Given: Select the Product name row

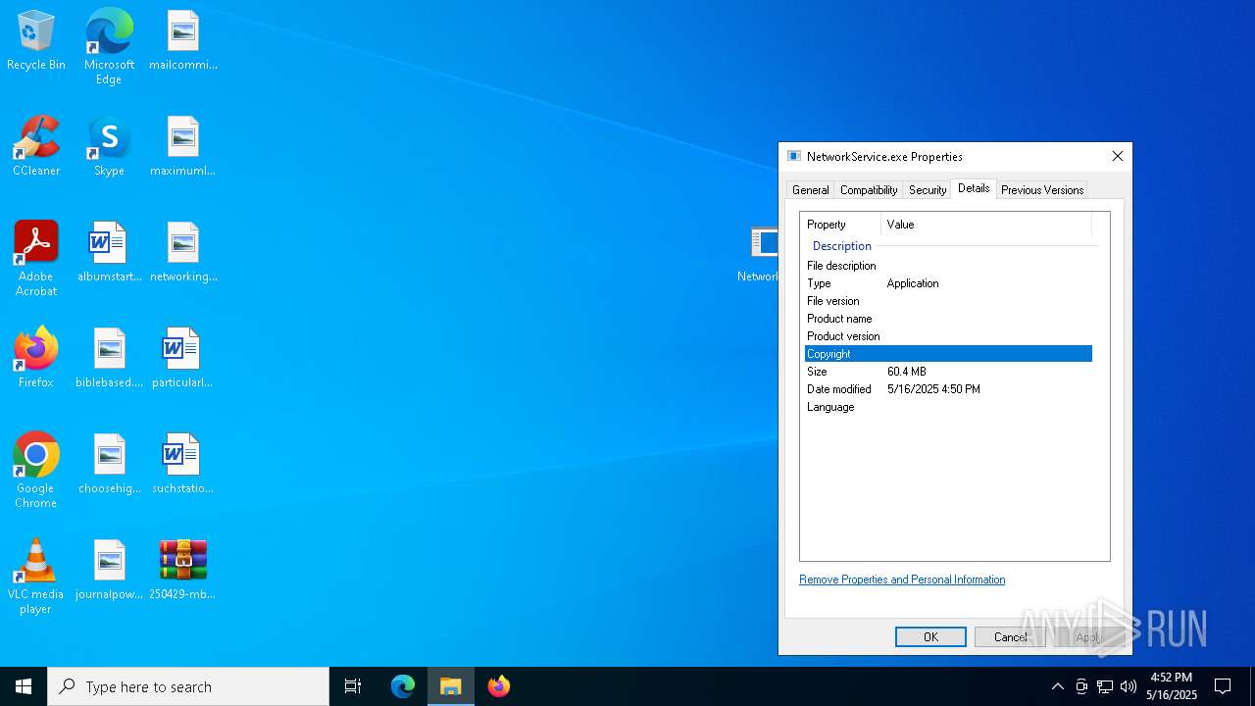Looking at the screenshot, I should click(x=948, y=319).
